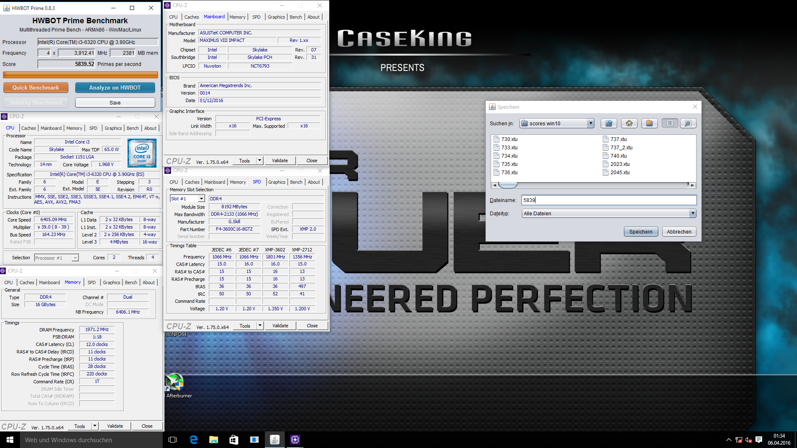Switch to the CPU-Z taskbar icon

(x=295, y=440)
